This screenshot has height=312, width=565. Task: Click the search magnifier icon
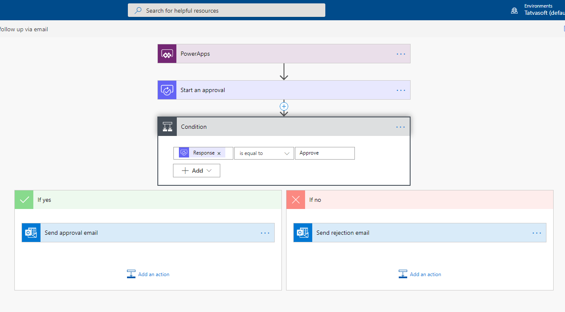(138, 10)
